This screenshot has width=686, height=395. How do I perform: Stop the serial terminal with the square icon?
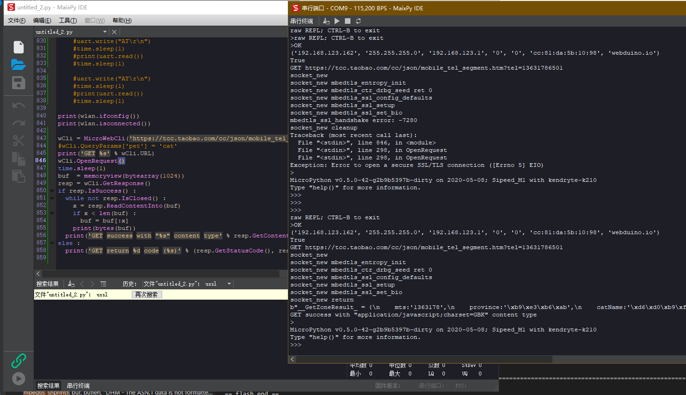pyautogui.click(x=347, y=21)
